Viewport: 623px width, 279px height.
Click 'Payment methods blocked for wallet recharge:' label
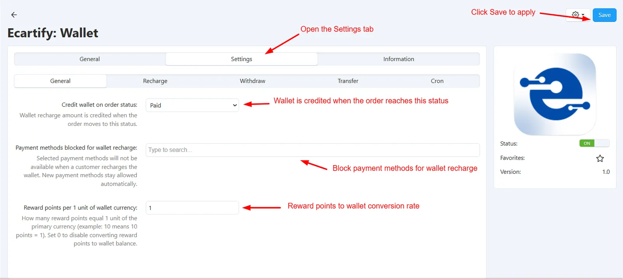pos(76,148)
